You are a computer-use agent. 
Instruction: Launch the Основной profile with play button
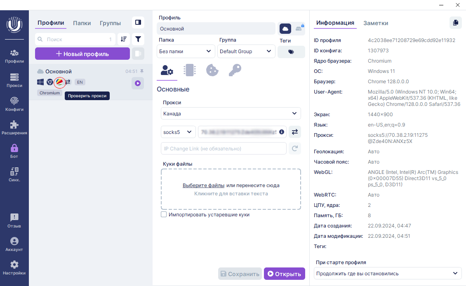tap(138, 83)
